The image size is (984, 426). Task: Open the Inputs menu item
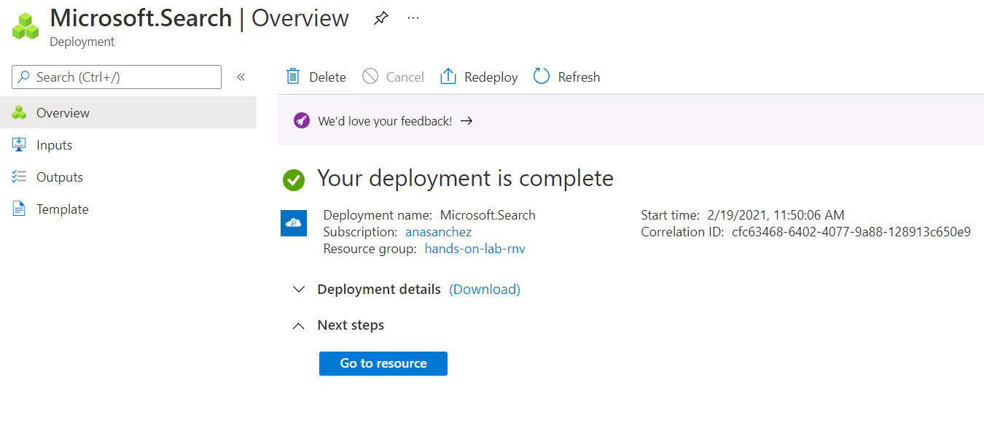pos(128,145)
